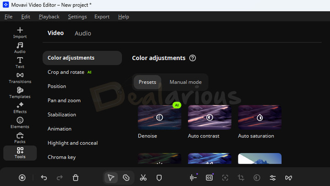The image size is (330, 186).
Task: Open the Help menu
Action: click(124, 16)
